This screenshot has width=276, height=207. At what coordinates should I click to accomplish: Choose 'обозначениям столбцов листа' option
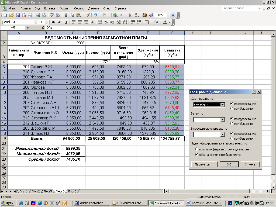196,154
